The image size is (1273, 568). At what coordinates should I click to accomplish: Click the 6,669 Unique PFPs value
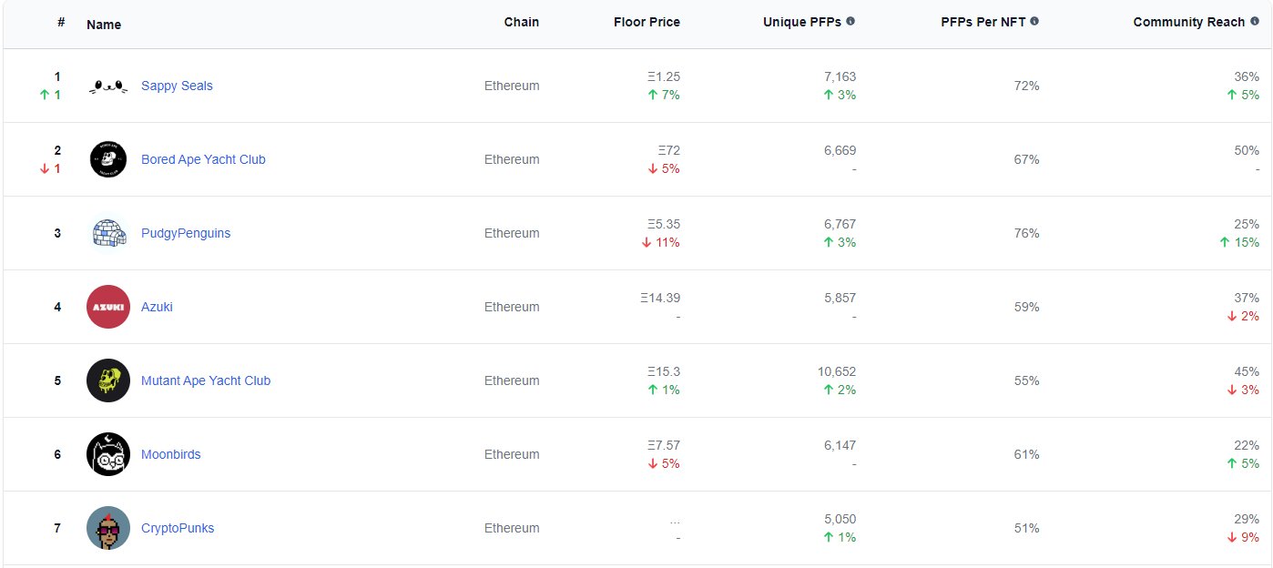click(x=840, y=150)
